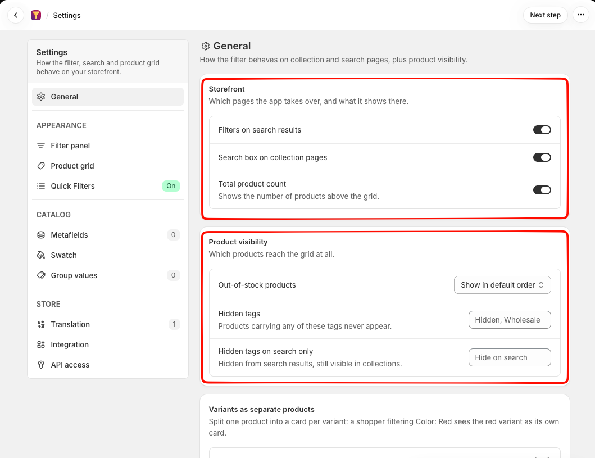Click Hidden tags on search only input
This screenshot has width=595, height=458.
tap(509, 357)
